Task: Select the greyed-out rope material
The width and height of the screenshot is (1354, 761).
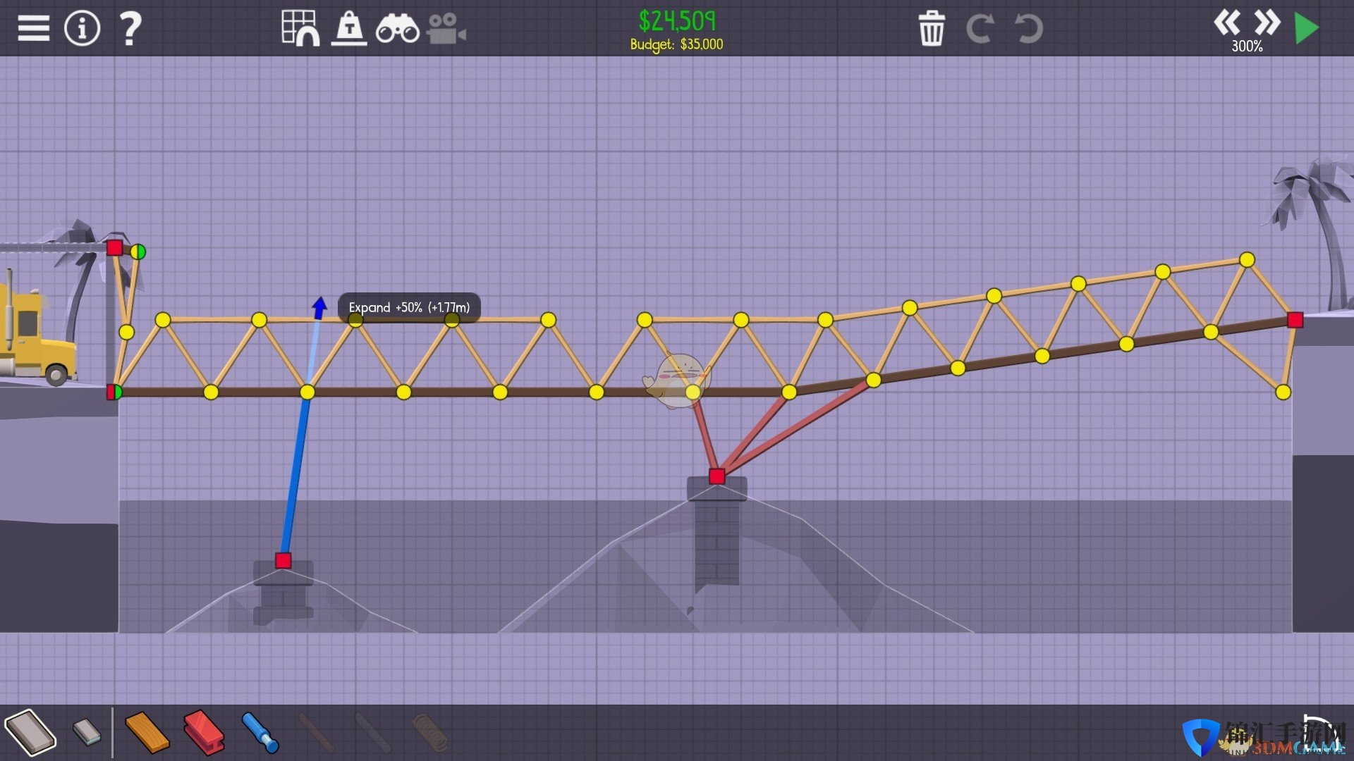Action: pos(317,733)
